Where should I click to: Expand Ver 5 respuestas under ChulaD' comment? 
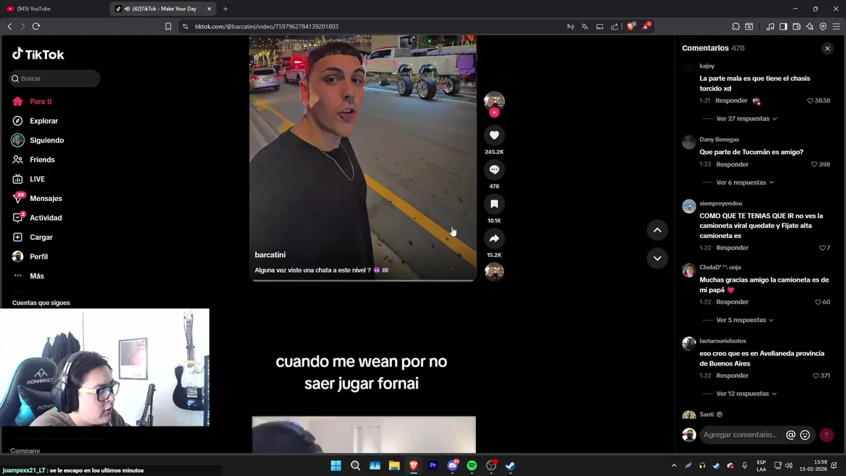click(x=744, y=320)
